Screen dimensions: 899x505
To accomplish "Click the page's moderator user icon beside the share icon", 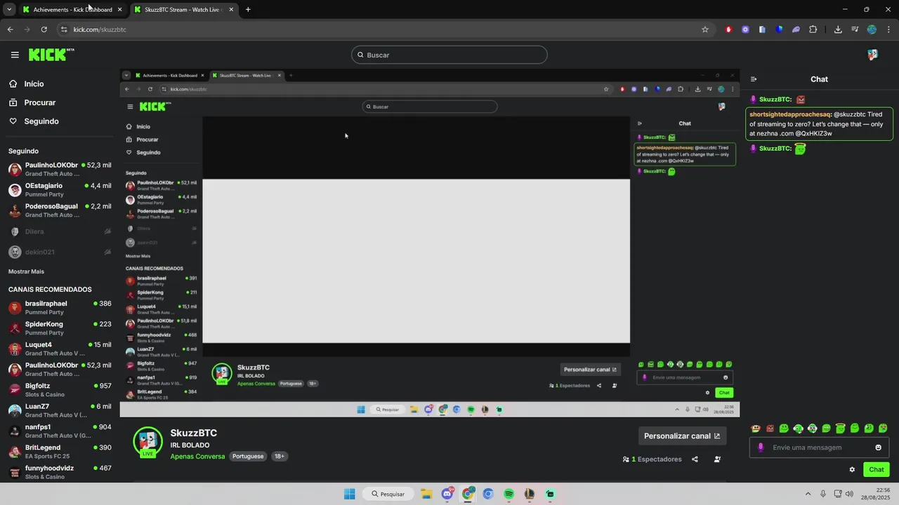I will [x=717, y=459].
